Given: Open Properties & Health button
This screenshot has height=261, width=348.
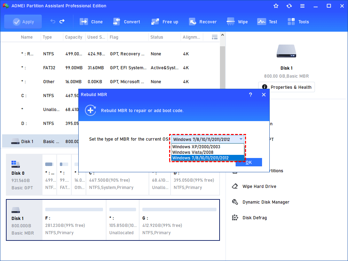Looking at the screenshot, I should [x=286, y=87].
